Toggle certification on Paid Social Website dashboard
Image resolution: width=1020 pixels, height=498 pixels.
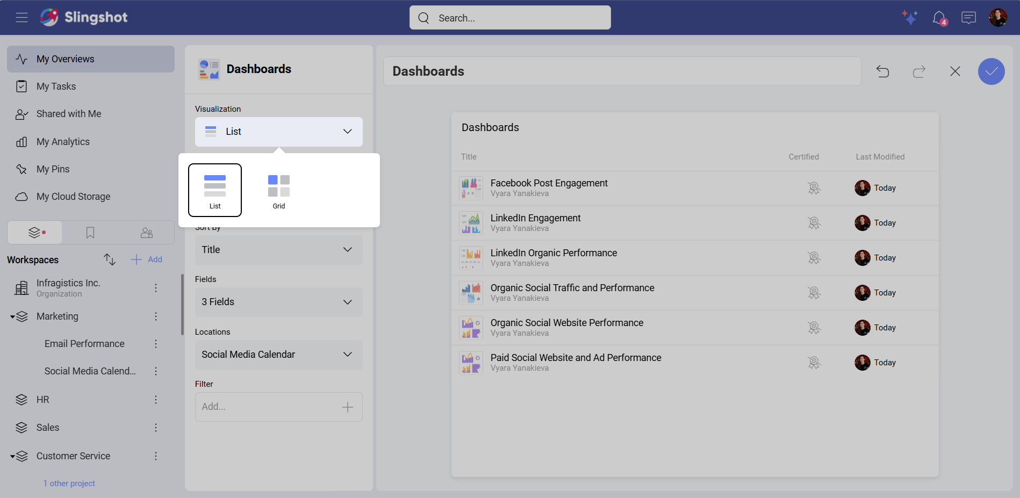(814, 362)
